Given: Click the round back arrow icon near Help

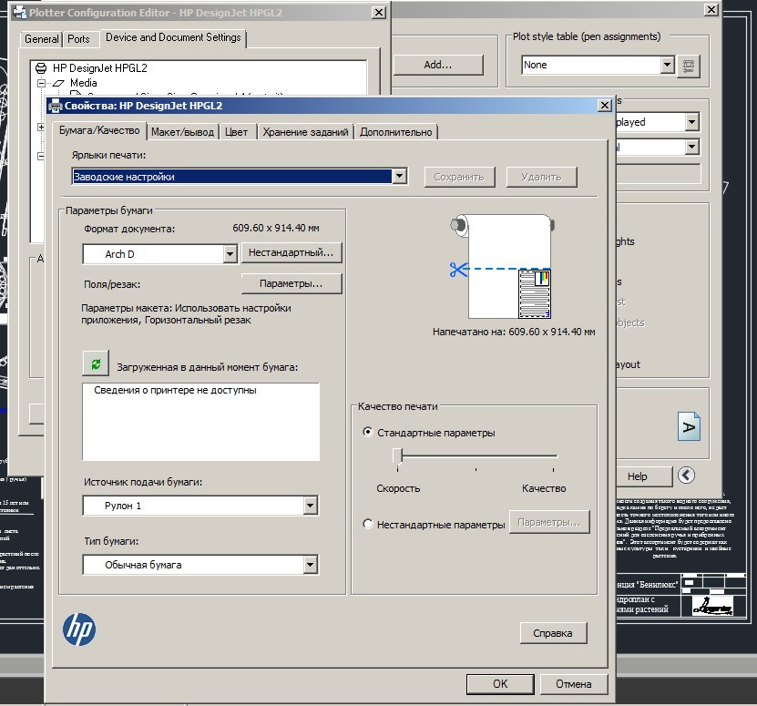Looking at the screenshot, I should point(686,476).
